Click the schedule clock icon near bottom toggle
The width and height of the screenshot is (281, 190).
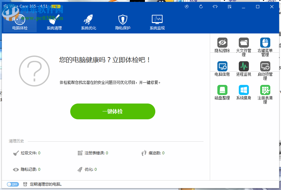tap(25, 184)
